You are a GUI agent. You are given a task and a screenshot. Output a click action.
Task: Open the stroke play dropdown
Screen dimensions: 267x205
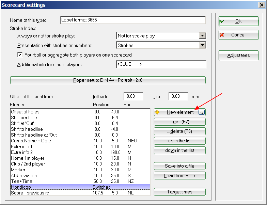pyautogui.click(x=203, y=36)
